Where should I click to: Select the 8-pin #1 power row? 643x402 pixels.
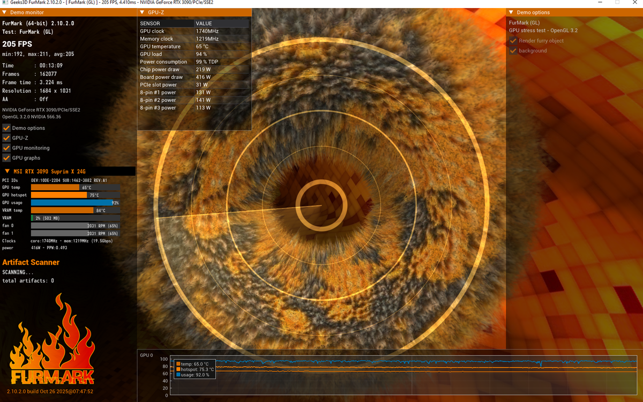(x=194, y=92)
